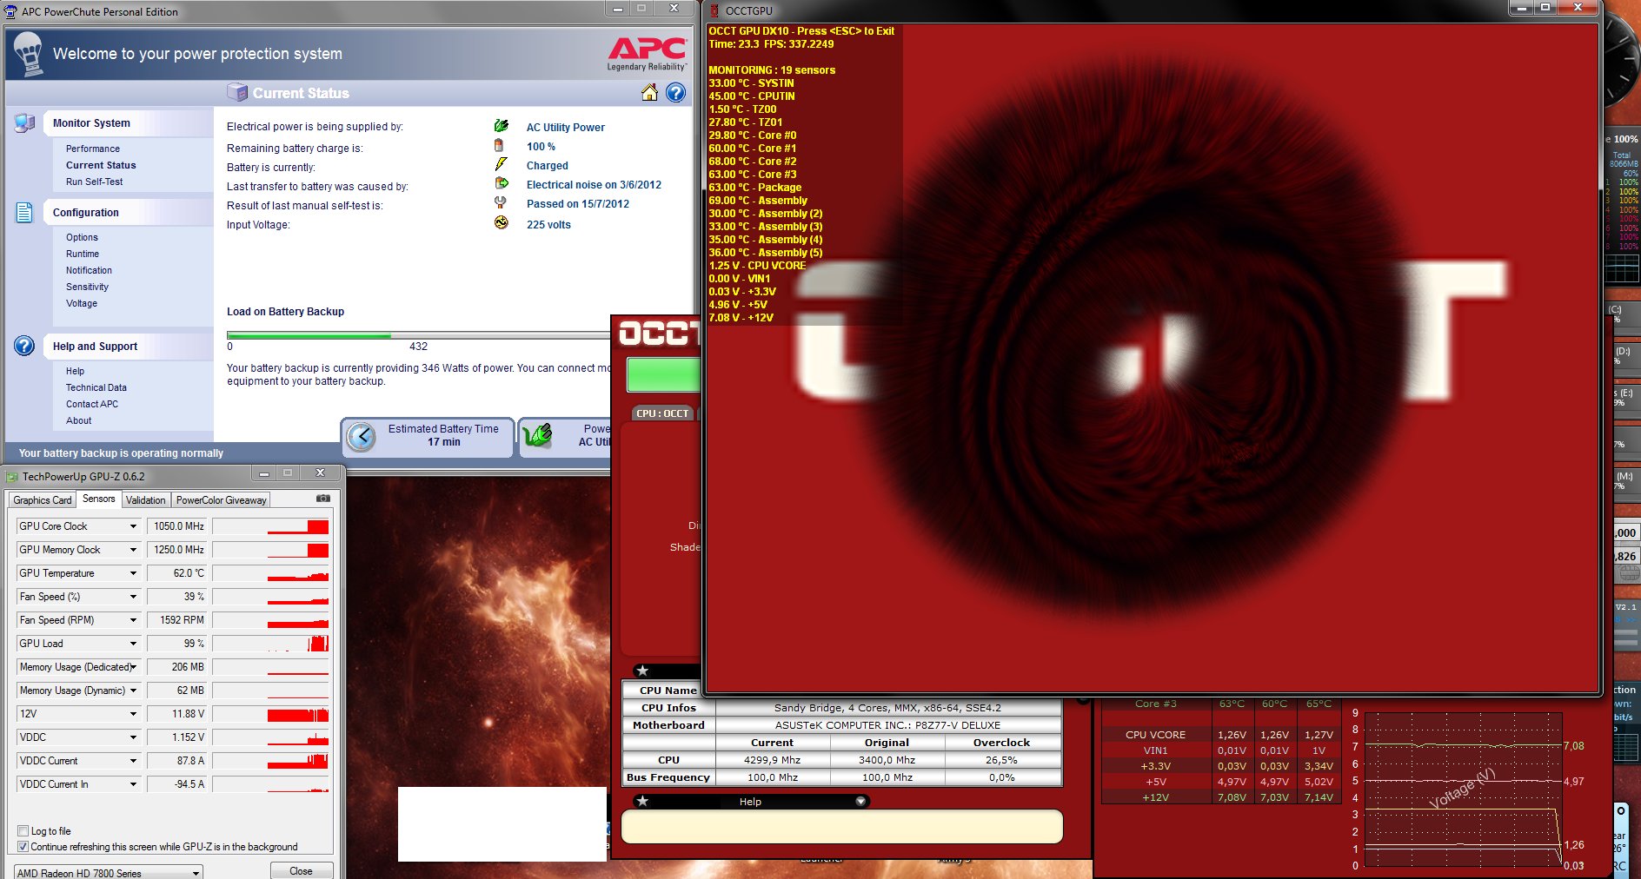Click the green power plug source icon

(537, 435)
